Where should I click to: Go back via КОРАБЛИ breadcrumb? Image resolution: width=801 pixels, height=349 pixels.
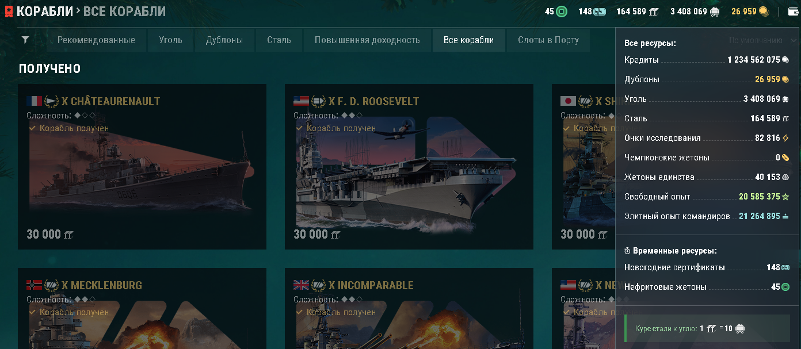[45, 11]
